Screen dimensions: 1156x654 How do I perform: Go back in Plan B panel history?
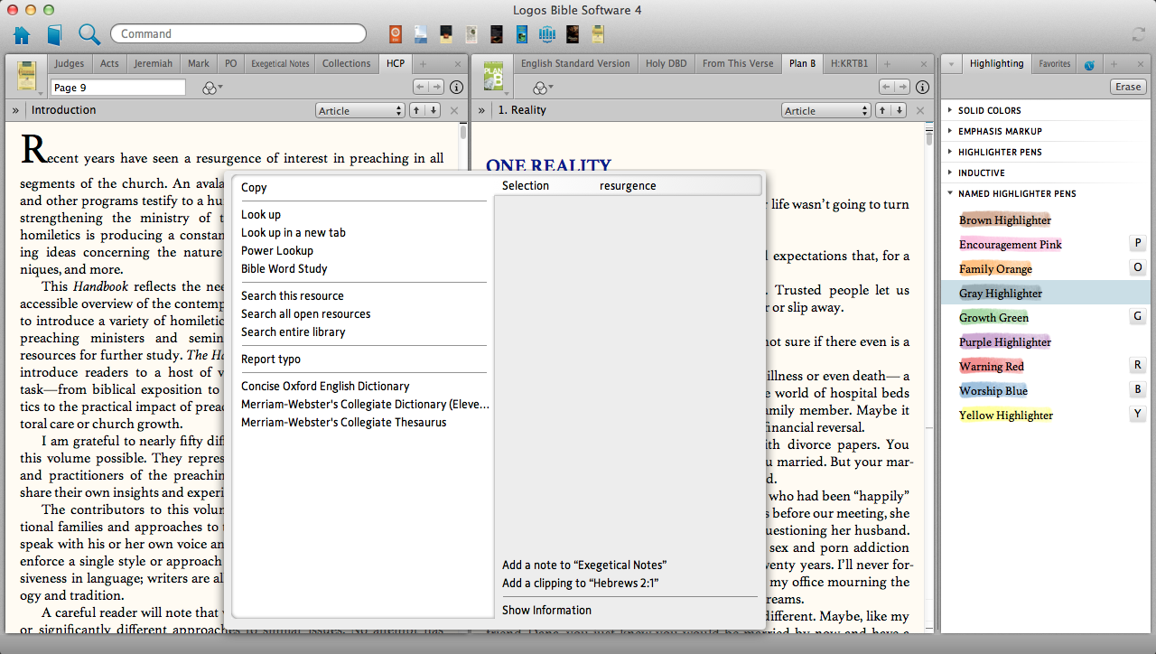coord(888,87)
